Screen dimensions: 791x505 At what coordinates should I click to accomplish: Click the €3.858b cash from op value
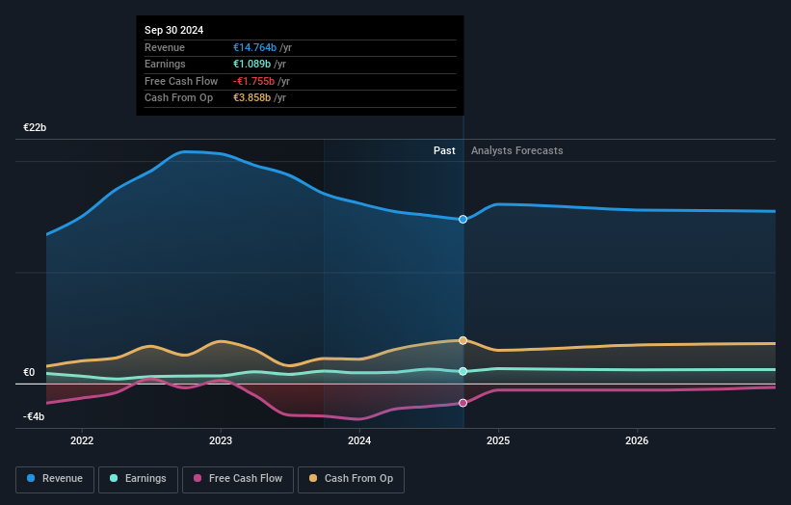251,98
